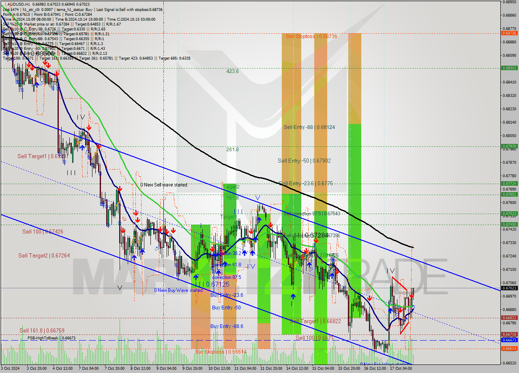519x373 pixels.
Task: Click the 'Sell Target2 | 0.67264' label
Action: pyautogui.click(x=44, y=256)
